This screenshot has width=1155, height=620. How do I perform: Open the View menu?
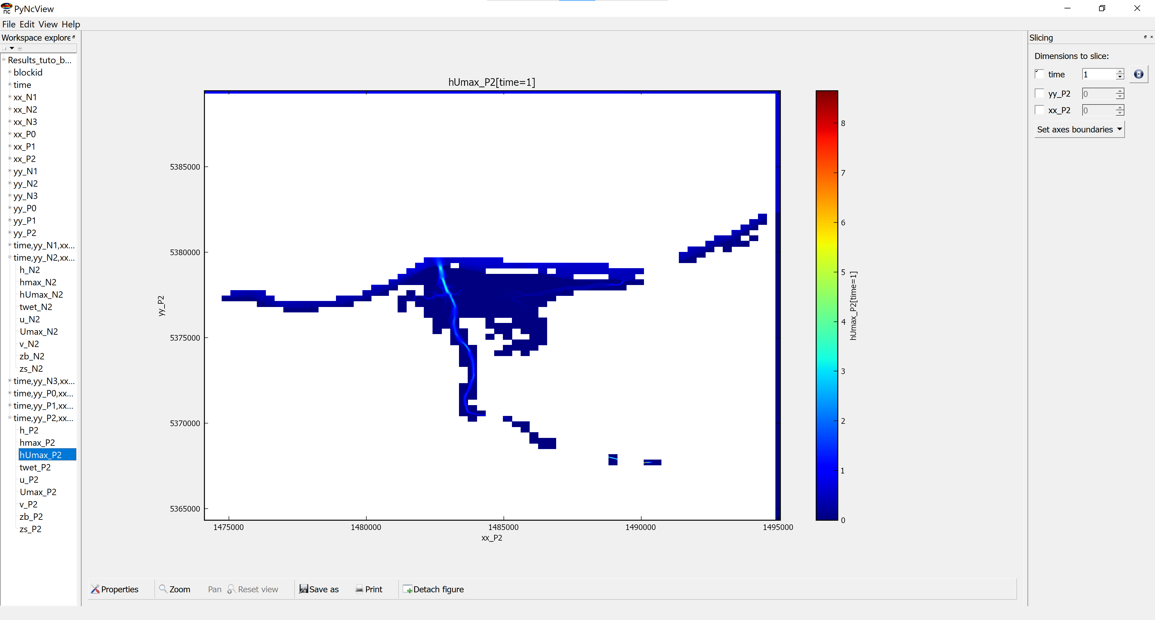[48, 24]
